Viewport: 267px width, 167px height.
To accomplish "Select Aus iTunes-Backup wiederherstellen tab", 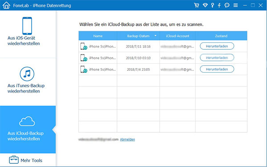I will 28,82.
